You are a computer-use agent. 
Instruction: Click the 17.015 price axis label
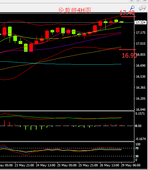click(x=141, y=44)
